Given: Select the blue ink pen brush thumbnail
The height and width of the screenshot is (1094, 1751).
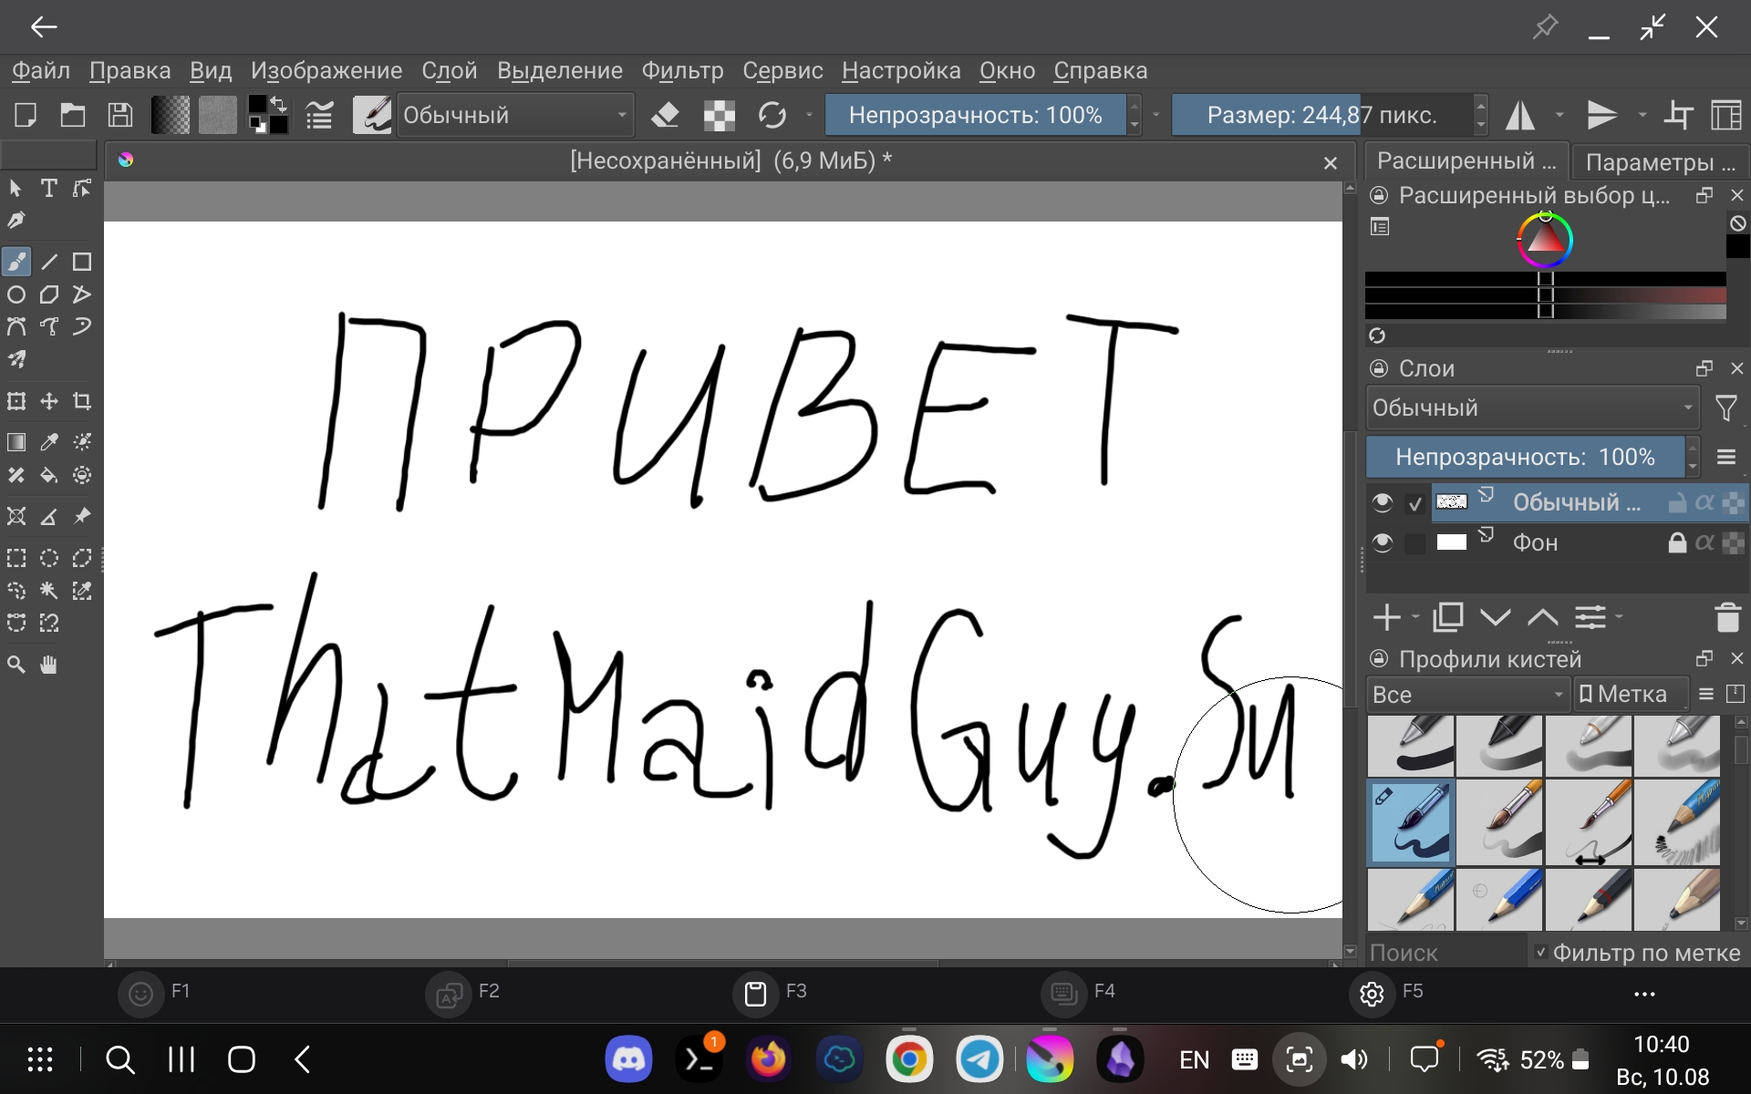Looking at the screenshot, I should [x=1411, y=822].
